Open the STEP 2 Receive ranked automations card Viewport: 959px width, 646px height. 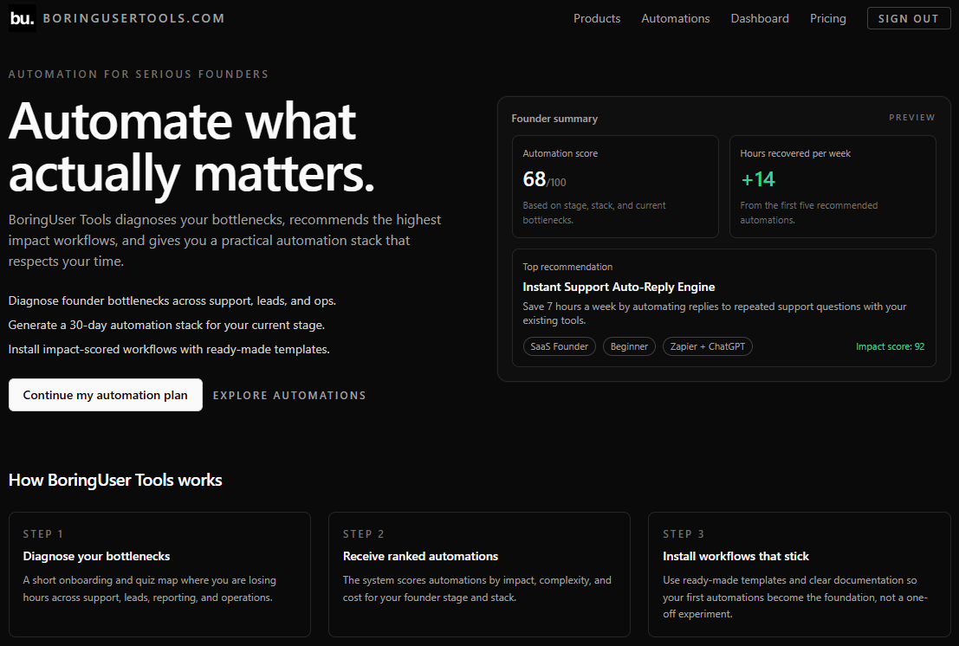[x=480, y=574]
